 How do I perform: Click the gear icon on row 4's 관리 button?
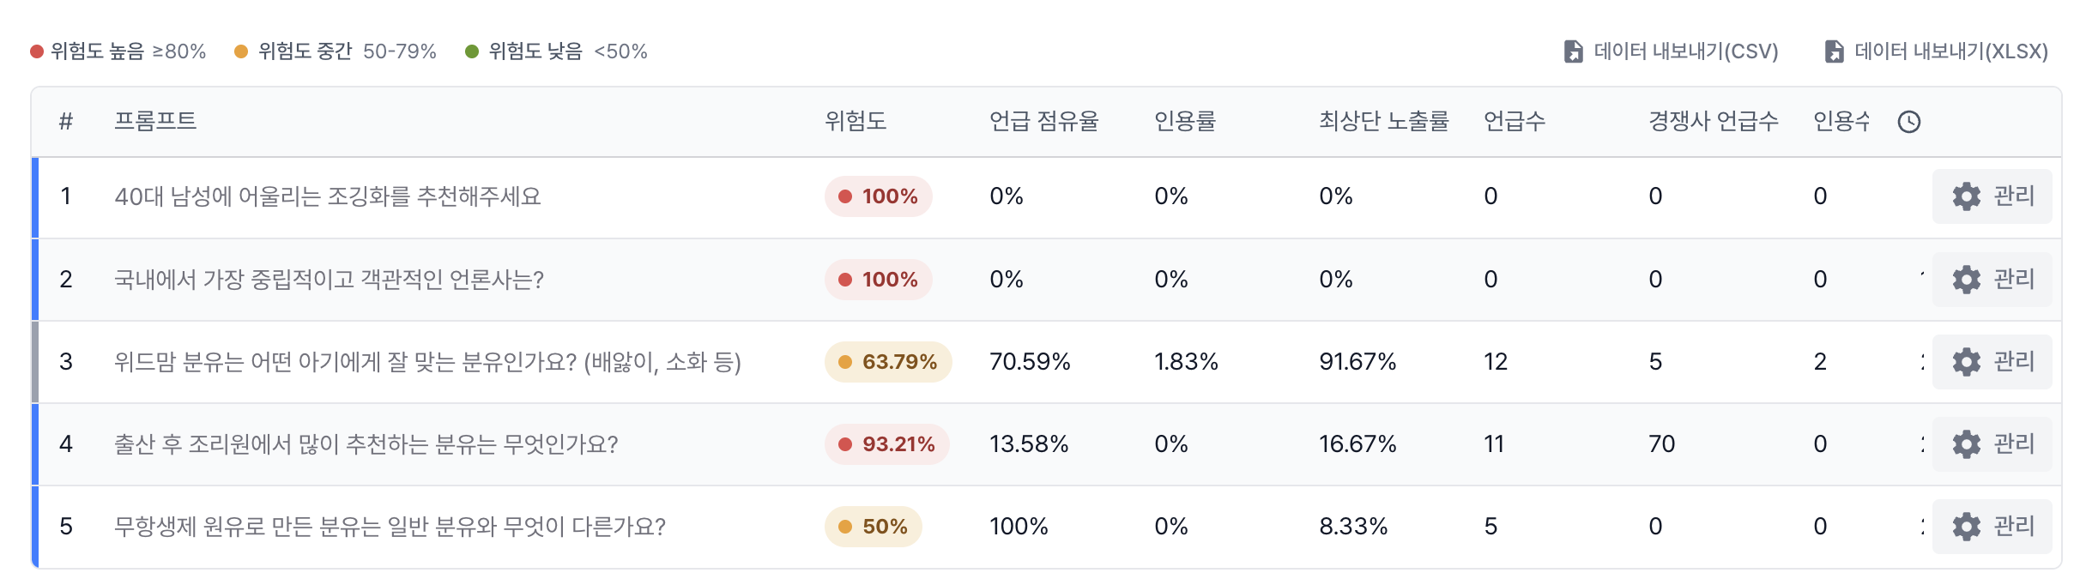[x=1967, y=444]
